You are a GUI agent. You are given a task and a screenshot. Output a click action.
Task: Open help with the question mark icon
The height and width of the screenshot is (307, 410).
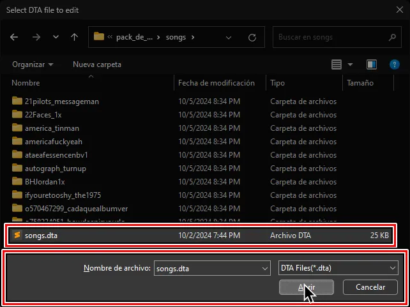[x=395, y=64]
